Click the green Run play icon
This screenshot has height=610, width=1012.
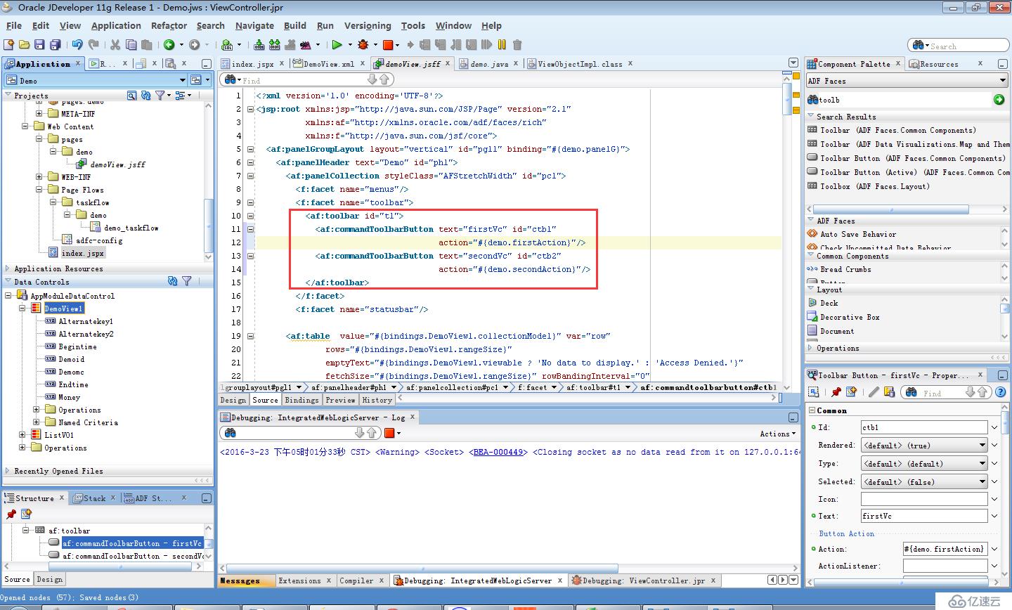tap(337, 45)
